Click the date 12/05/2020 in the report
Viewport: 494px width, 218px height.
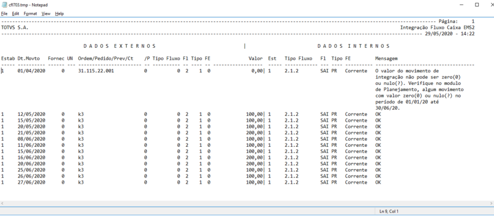(30, 114)
